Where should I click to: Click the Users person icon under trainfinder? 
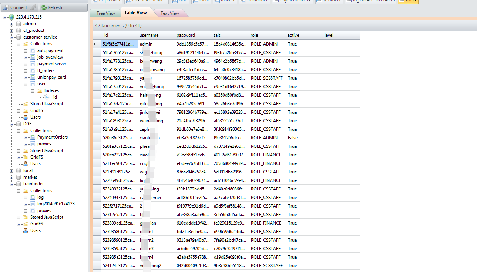(26, 230)
